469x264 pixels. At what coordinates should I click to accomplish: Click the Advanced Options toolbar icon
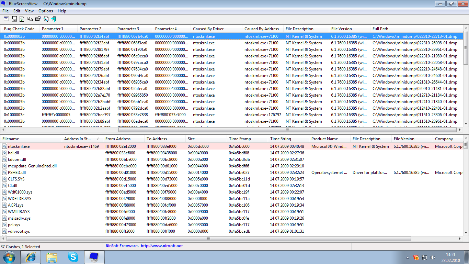click(x=7, y=19)
